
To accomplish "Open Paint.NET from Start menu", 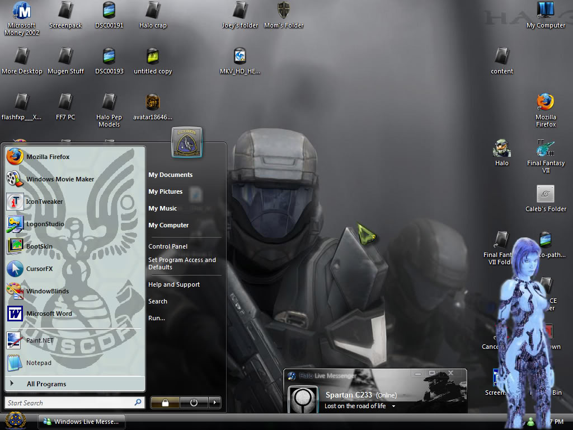I will pos(75,340).
